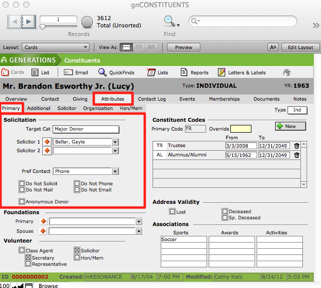
Task: Click the QuickFinds magnifier icon
Action: point(103,73)
